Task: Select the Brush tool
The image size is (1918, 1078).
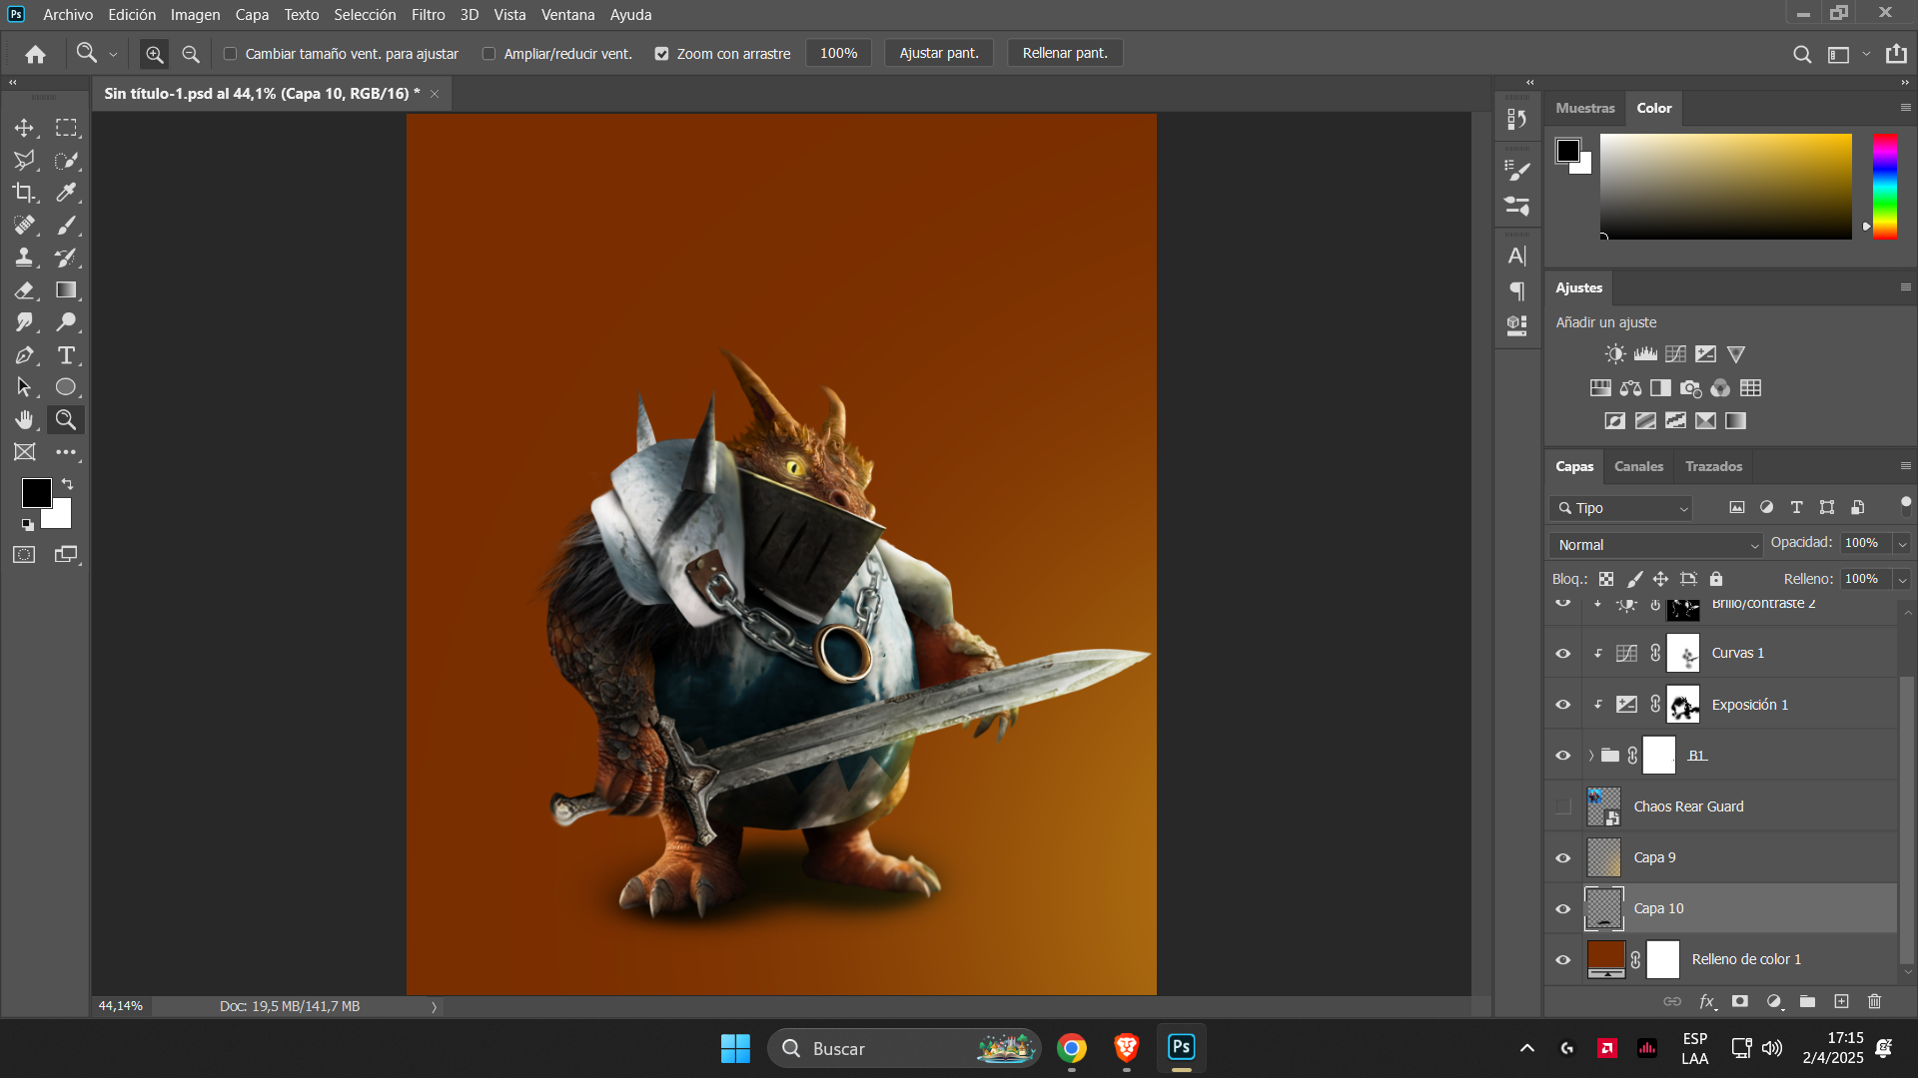Action: click(66, 226)
